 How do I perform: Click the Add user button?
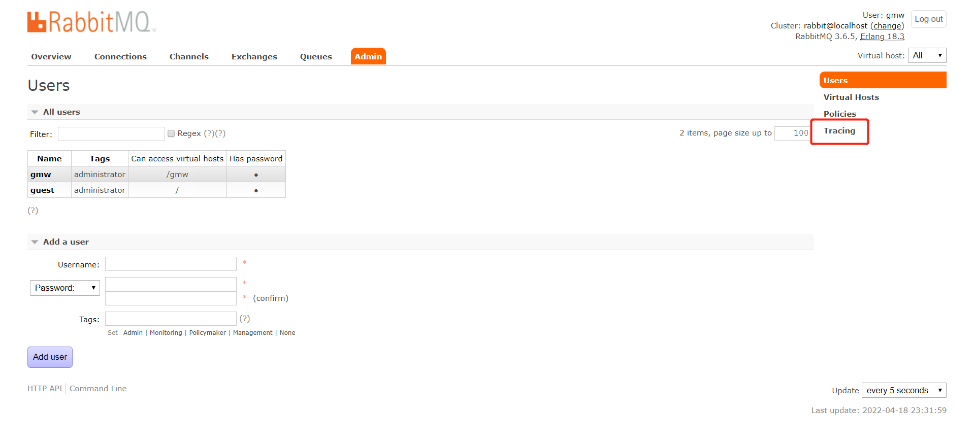pyautogui.click(x=50, y=357)
